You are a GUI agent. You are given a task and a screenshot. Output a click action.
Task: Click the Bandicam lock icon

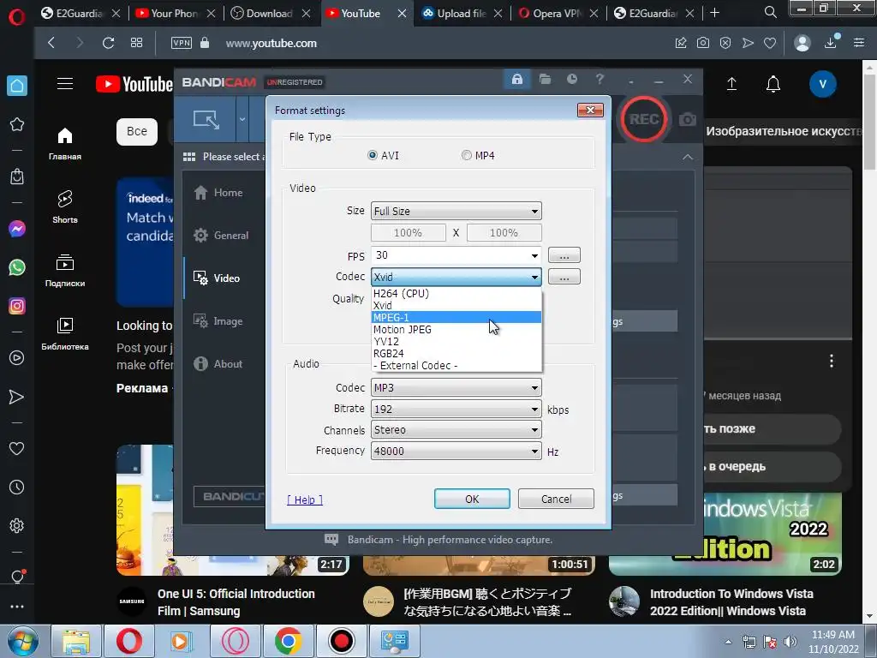point(516,80)
